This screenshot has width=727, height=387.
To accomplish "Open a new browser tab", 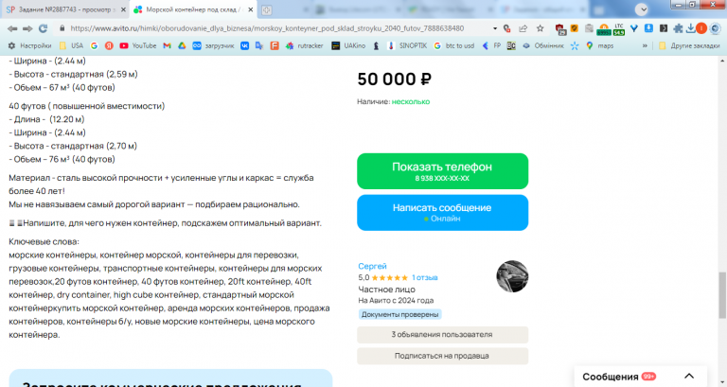I will click(x=266, y=9).
